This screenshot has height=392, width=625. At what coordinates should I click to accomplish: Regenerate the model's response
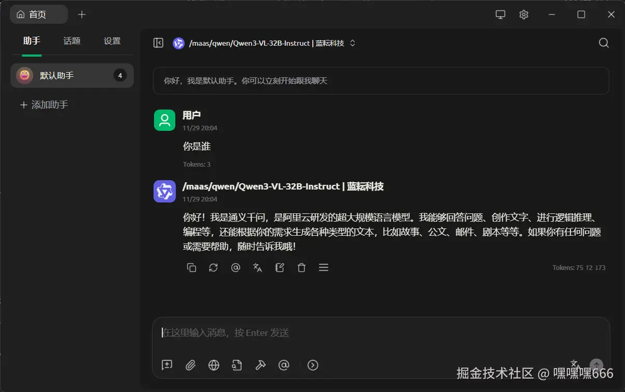pos(213,267)
